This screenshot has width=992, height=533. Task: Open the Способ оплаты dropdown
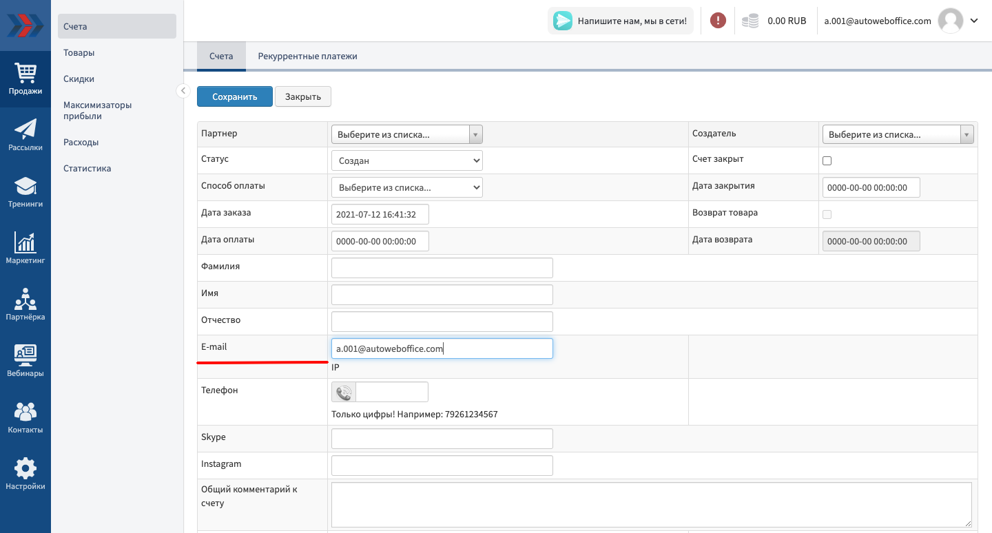pyautogui.click(x=406, y=187)
